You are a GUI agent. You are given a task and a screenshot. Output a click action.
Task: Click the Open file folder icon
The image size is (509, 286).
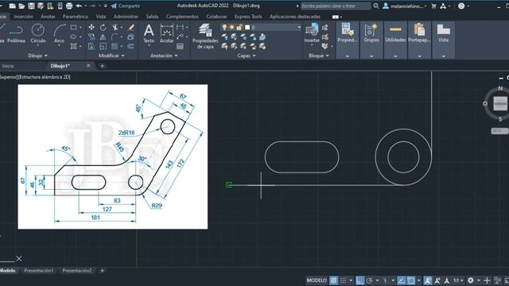[21, 6]
